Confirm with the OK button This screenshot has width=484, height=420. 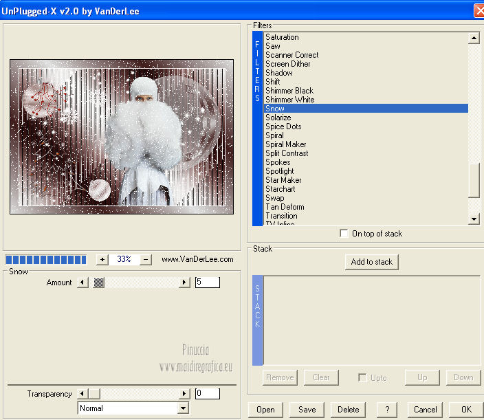click(466, 410)
